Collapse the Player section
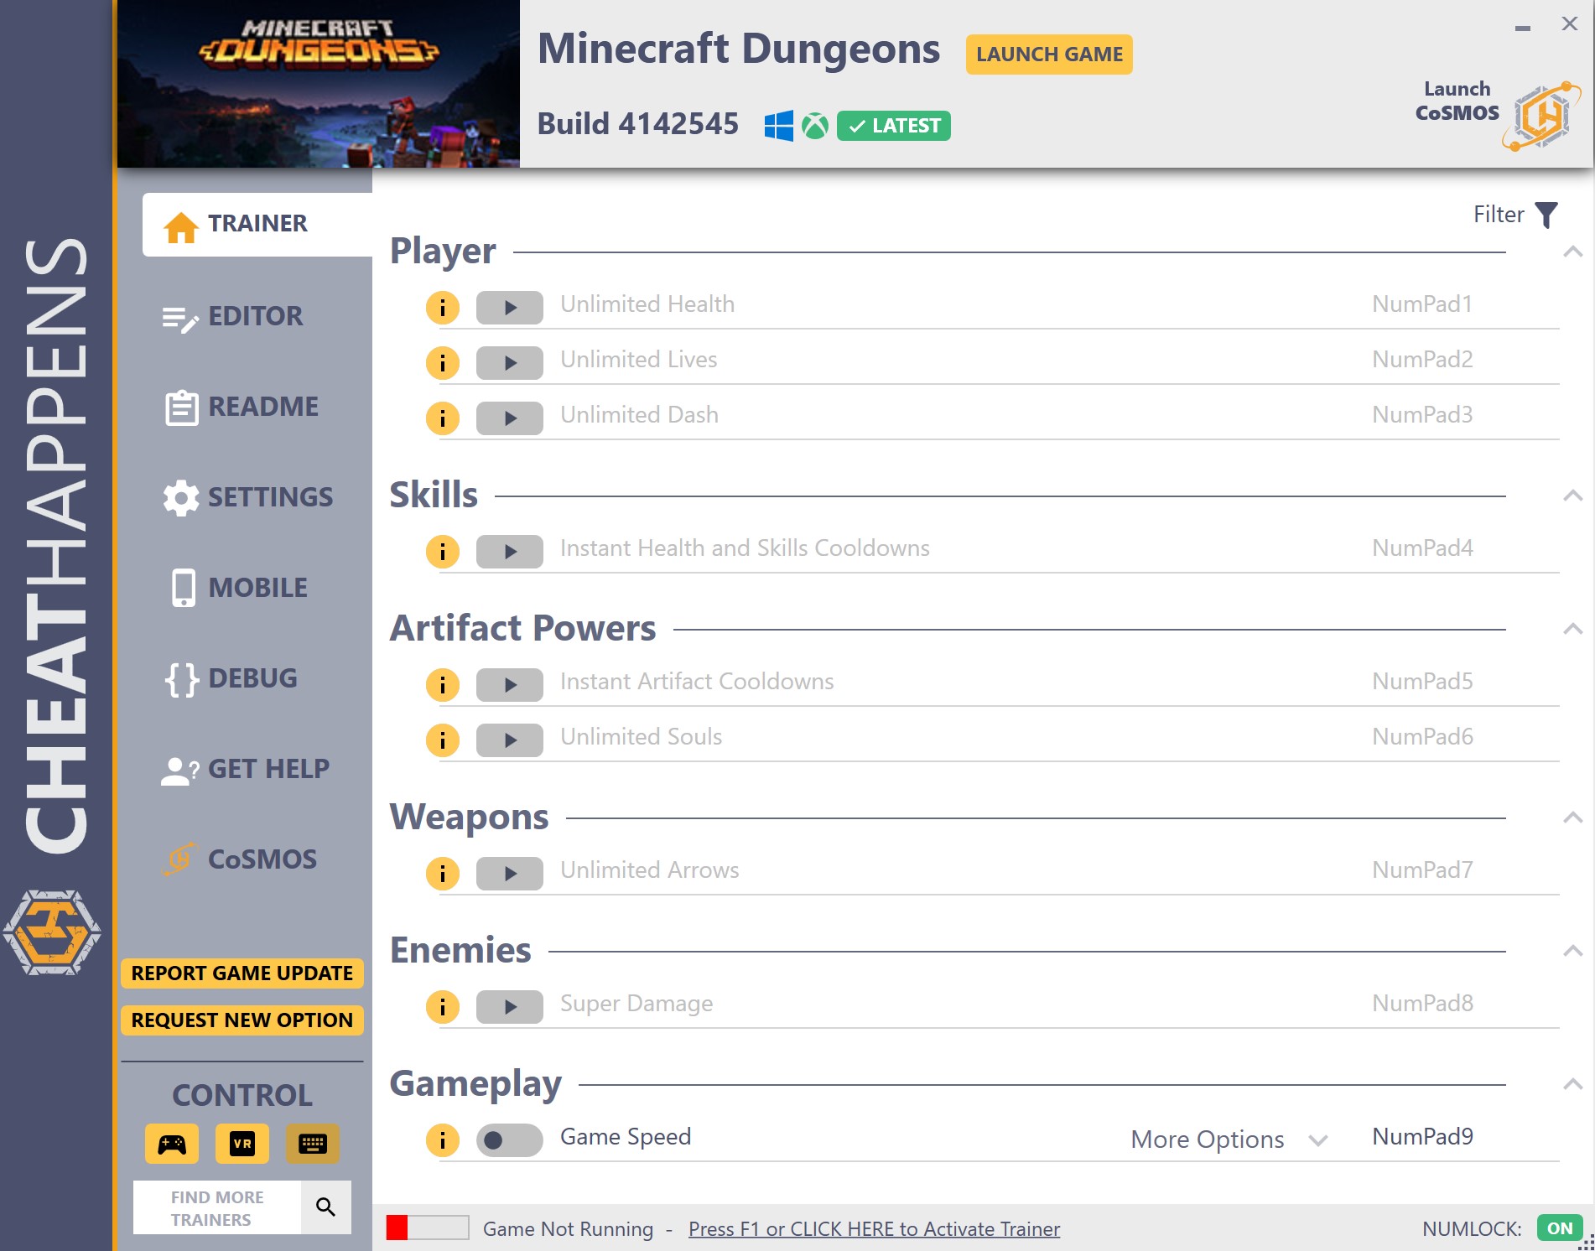This screenshot has width=1595, height=1251. point(1573,252)
